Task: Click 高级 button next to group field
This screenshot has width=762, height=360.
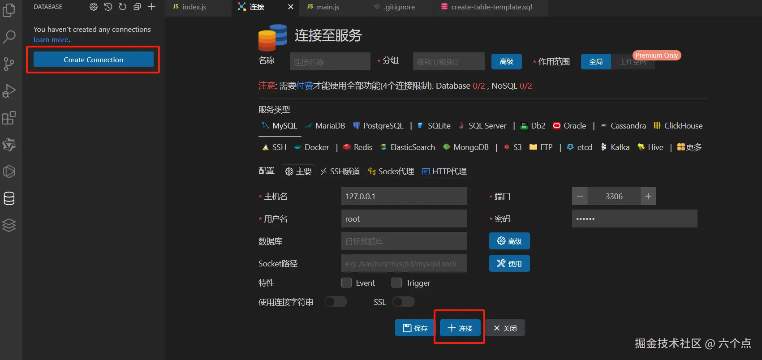Action: [507, 62]
